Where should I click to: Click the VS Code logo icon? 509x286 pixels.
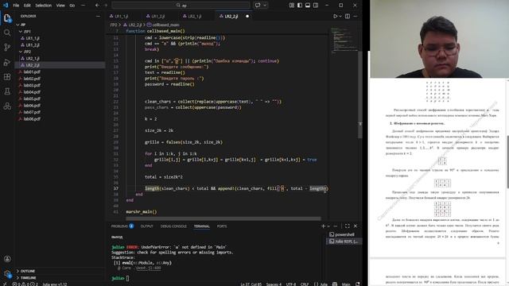pos(6,6)
